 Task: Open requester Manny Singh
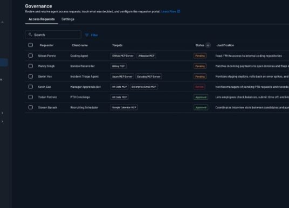[x=46, y=66]
